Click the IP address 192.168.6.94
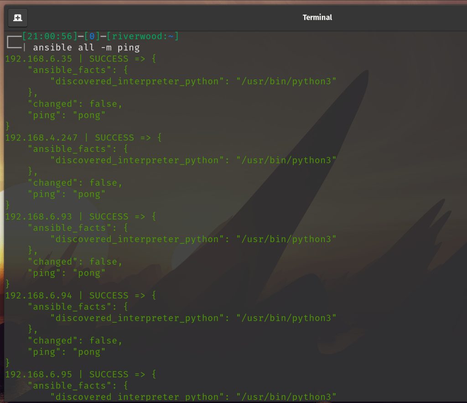The height and width of the screenshot is (403, 467). [x=38, y=295]
